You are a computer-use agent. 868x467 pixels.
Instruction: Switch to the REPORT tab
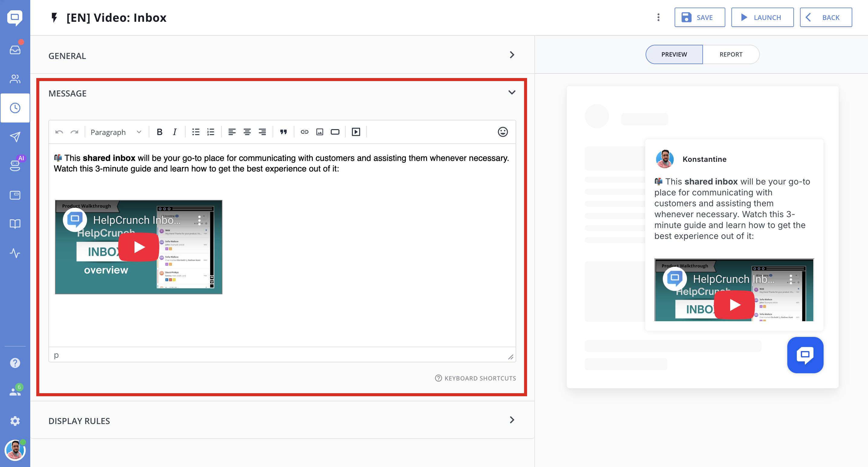pyautogui.click(x=731, y=54)
